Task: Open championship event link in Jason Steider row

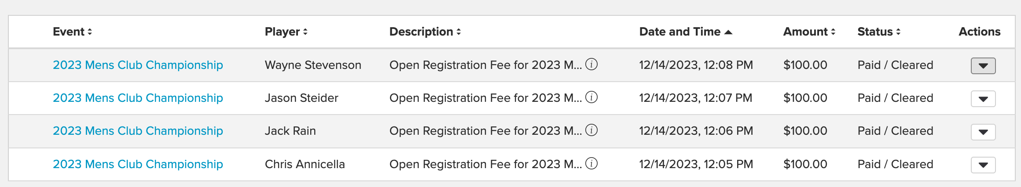Action: tap(138, 98)
